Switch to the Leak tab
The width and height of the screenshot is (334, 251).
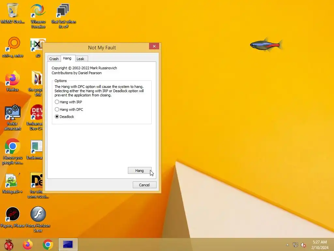point(81,59)
